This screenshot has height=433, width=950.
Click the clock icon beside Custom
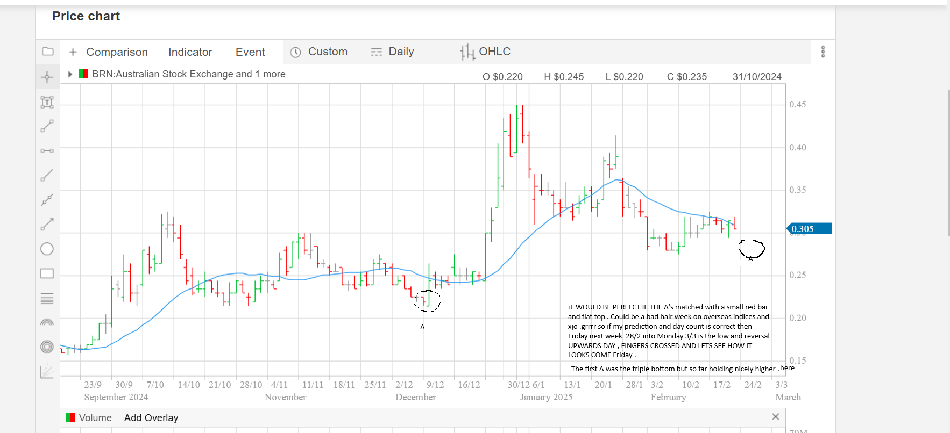pyautogui.click(x=295, y=52)
